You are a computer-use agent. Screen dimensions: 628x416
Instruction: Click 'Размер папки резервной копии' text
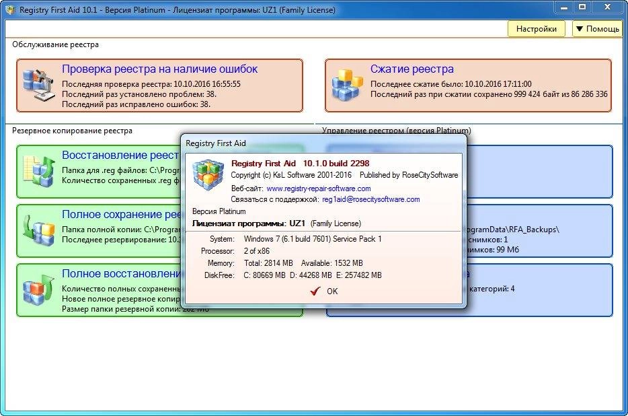121,309
